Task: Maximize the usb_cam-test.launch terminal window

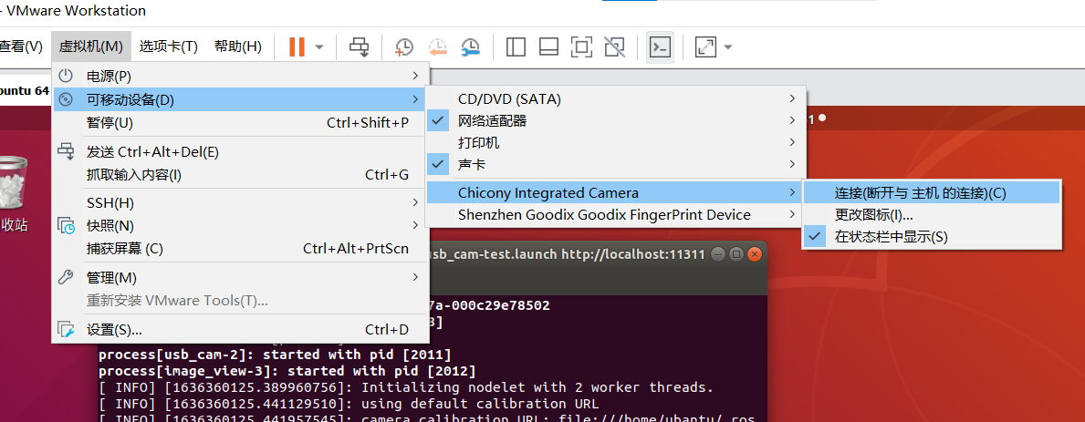Action: tap(736, 253)
